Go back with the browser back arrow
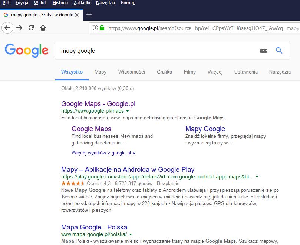The width and height of the screenshot is (300, 245). coord(7,28)
